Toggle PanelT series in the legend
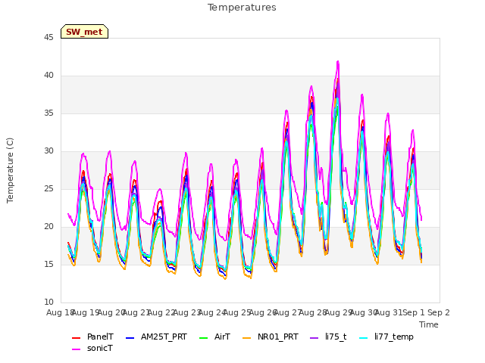Screen dimensions: 485x363 click(92, 337)
